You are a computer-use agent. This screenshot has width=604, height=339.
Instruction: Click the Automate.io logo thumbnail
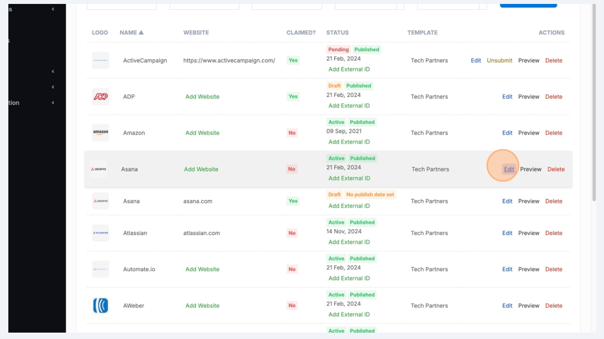pyautogui.click(x=101, y=269)
